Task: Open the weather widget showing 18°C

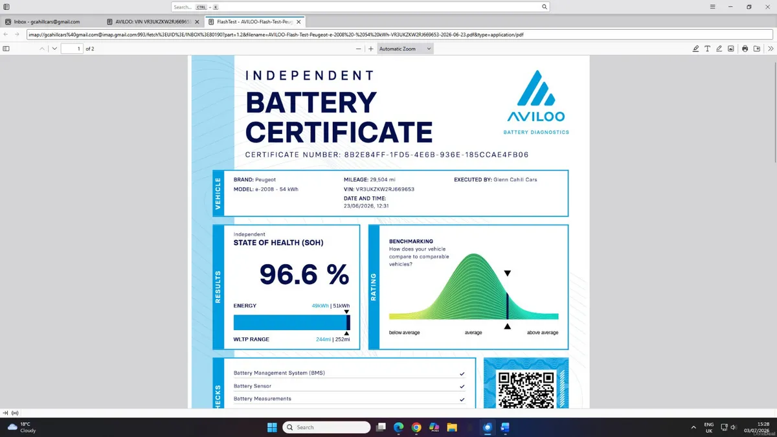Action: tap(21, 427)
